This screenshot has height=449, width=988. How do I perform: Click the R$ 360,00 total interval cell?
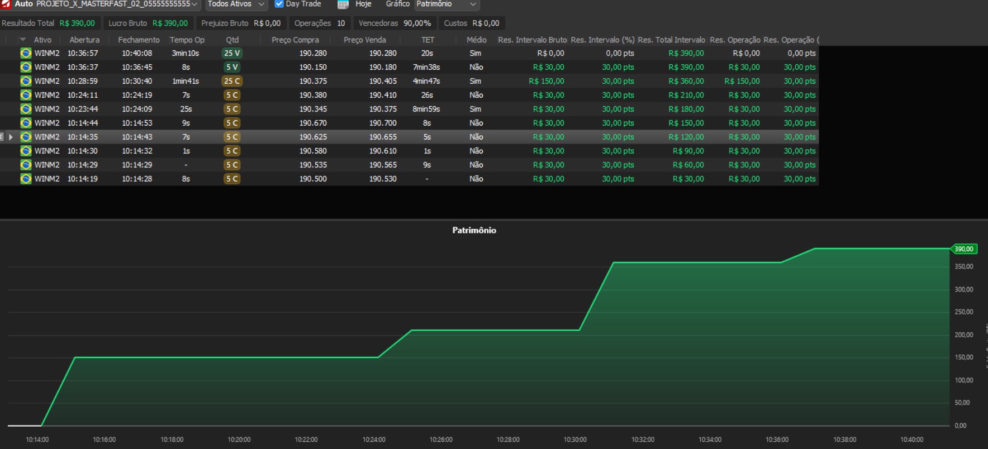click(x=686, y=81)
